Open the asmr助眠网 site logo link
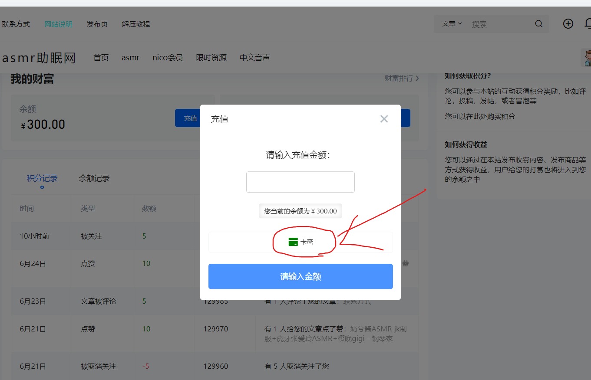Image resolution: width=591 pixels, height=380 pixels. [39, 57]
